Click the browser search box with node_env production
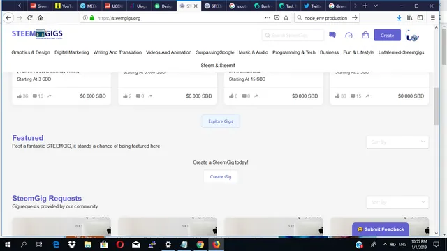 coord(326,17)
